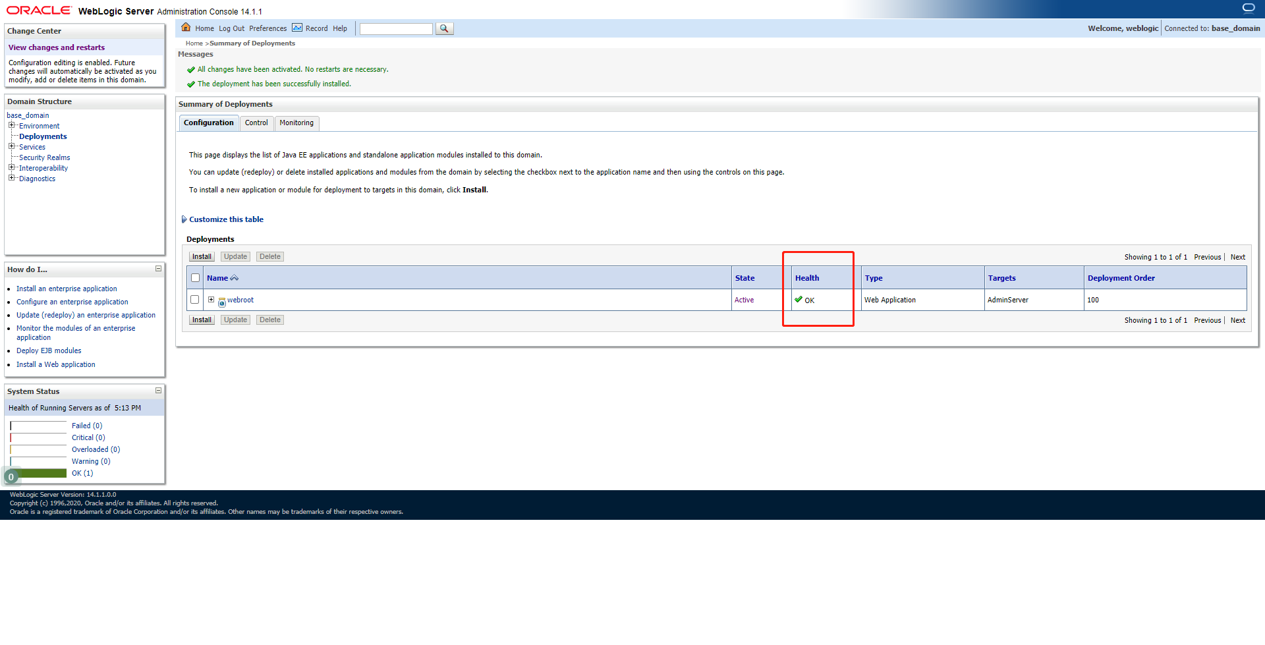
Task: Click the Failed status bar
Action: point(38,426)
